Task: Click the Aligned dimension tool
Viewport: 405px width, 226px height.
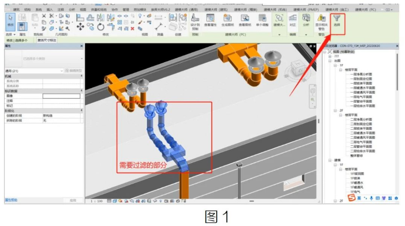Action: point(158,26)
